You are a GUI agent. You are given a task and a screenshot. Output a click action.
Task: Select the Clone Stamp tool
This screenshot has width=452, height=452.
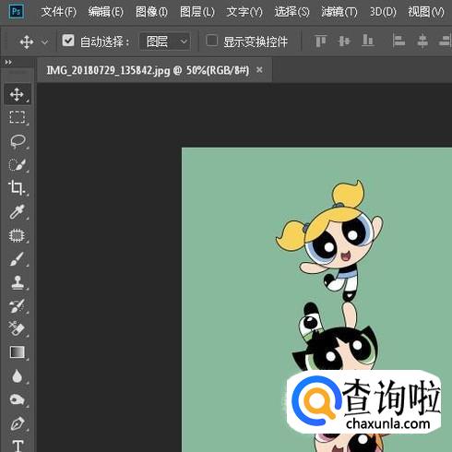tap(18, 282)
